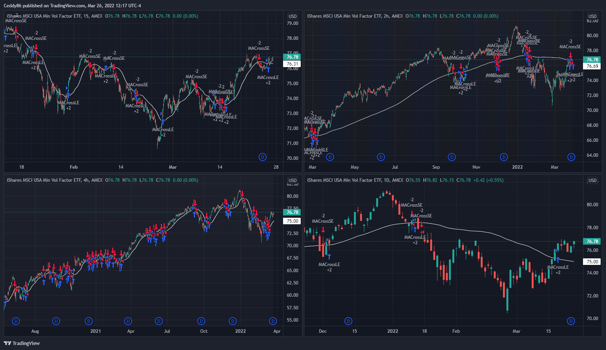
Task: Click the latest MACrossLE +2 label on the 1D chart
Action: pos(558,270)
